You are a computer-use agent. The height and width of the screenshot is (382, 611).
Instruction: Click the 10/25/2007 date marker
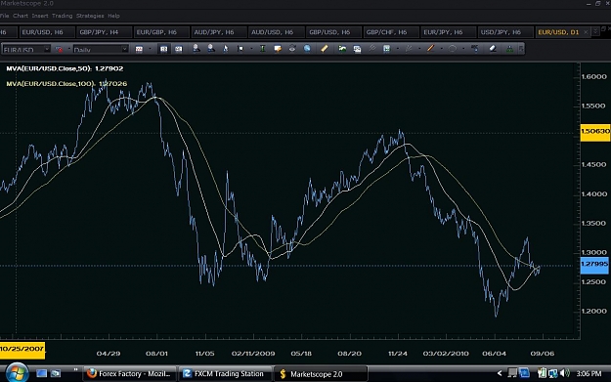click(x=22, y=350)
